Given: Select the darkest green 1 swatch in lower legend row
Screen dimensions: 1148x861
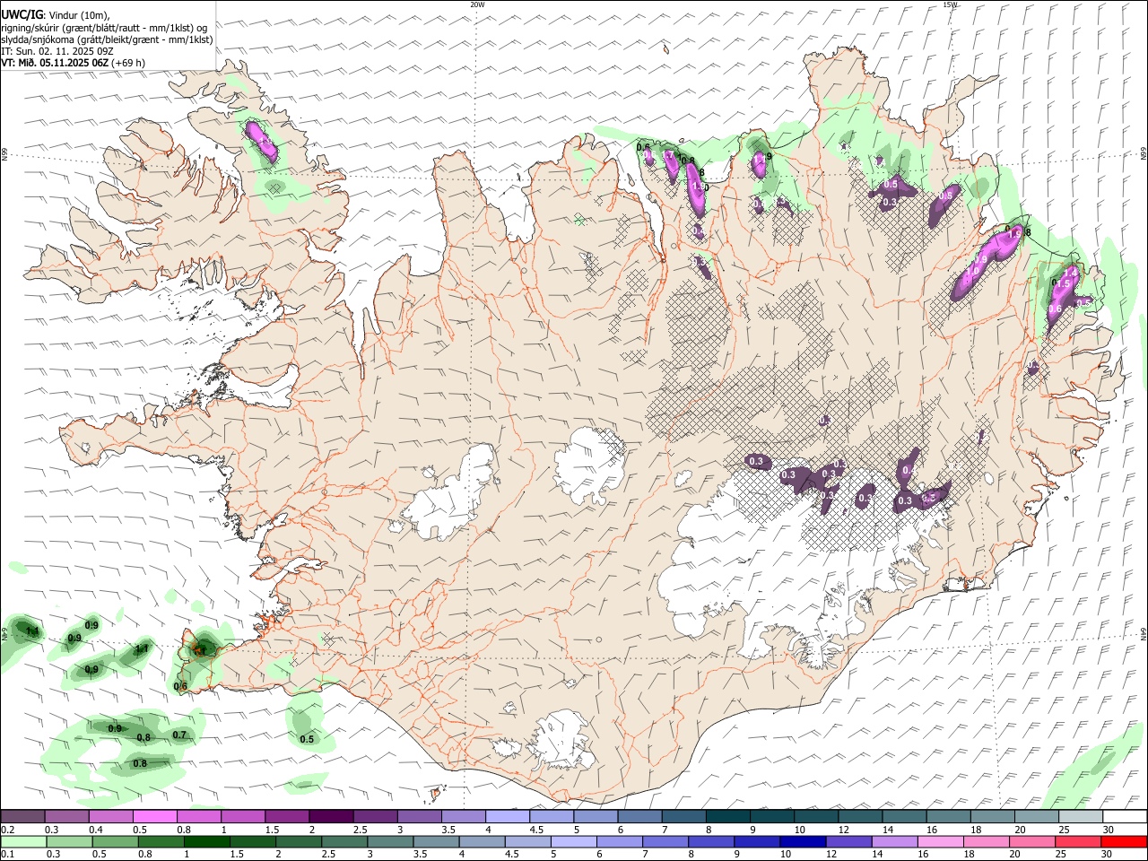Looking at the screenshot, I should click(x=206, y=842).
